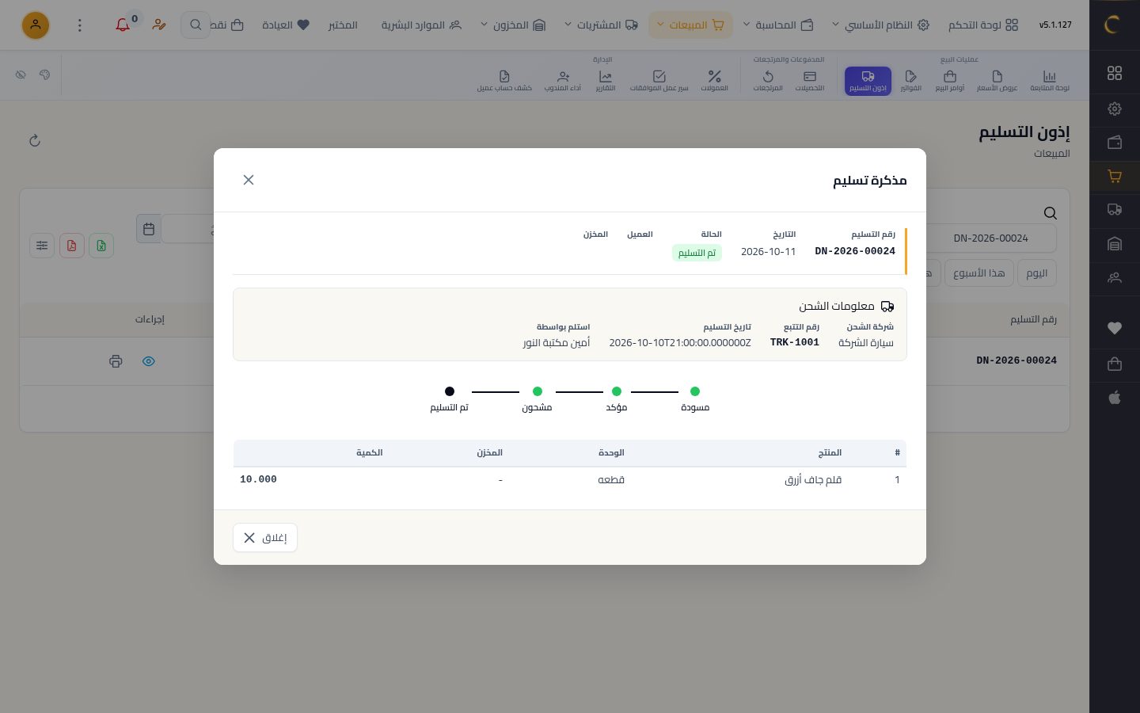Open المختبر menu item
This screenshot has height=713, width=1140.
(x=343, y=25)
